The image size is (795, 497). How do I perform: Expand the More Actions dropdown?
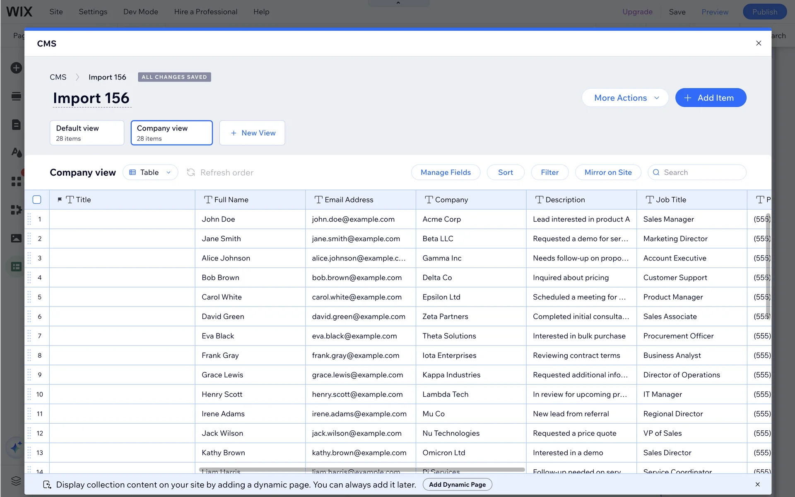click(625, 98)
